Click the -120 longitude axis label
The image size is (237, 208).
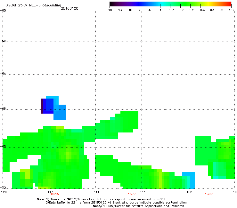click(3, 192)
